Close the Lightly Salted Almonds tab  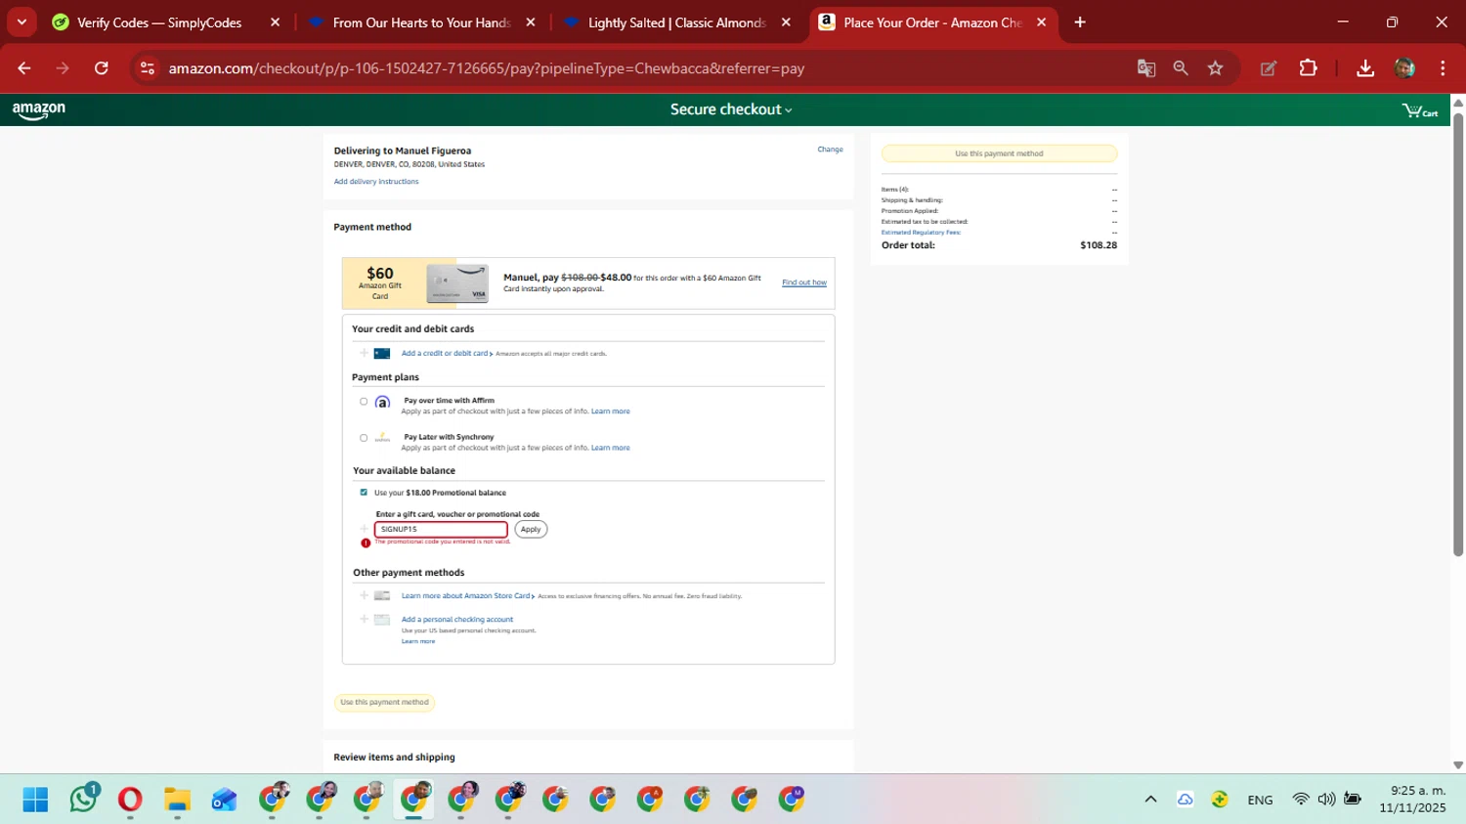(x=786, y=22)
